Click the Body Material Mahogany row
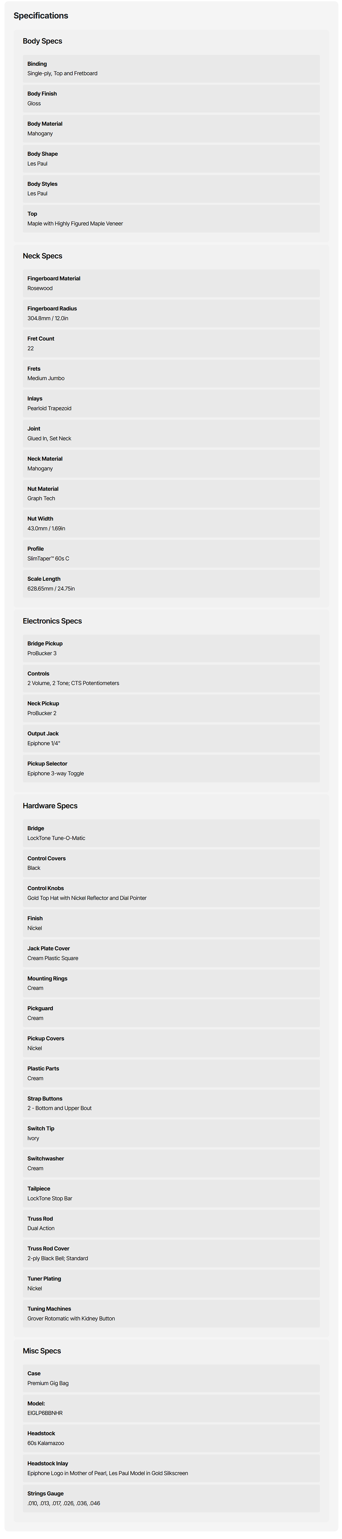342x1539 pixels. point(171,129)
